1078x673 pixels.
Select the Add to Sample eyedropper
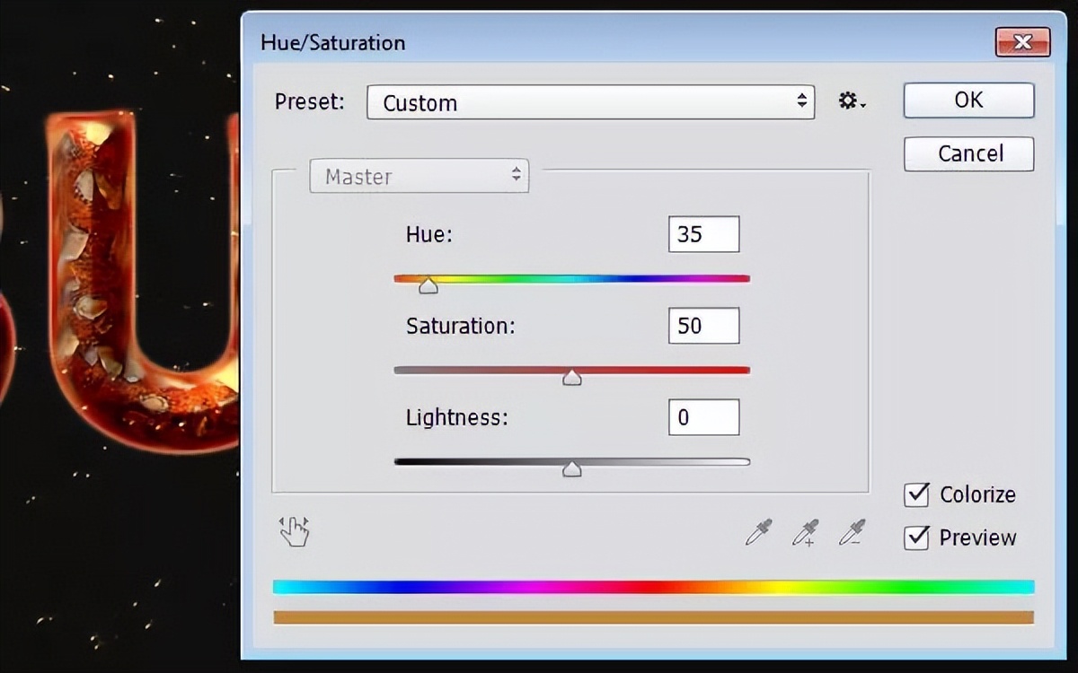tap(805, 532)
